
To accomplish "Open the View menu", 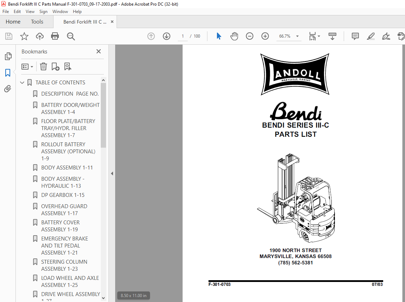I will pyautogui.click(x=30, y=11).
